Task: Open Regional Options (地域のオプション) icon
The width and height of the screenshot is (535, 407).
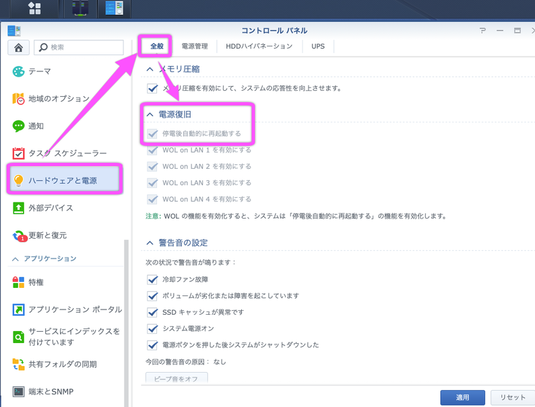Action: (x=18, y=99)
